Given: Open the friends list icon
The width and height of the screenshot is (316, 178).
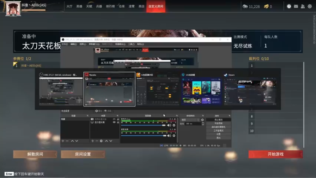Looking at the screenshot, I should point(303,6).
